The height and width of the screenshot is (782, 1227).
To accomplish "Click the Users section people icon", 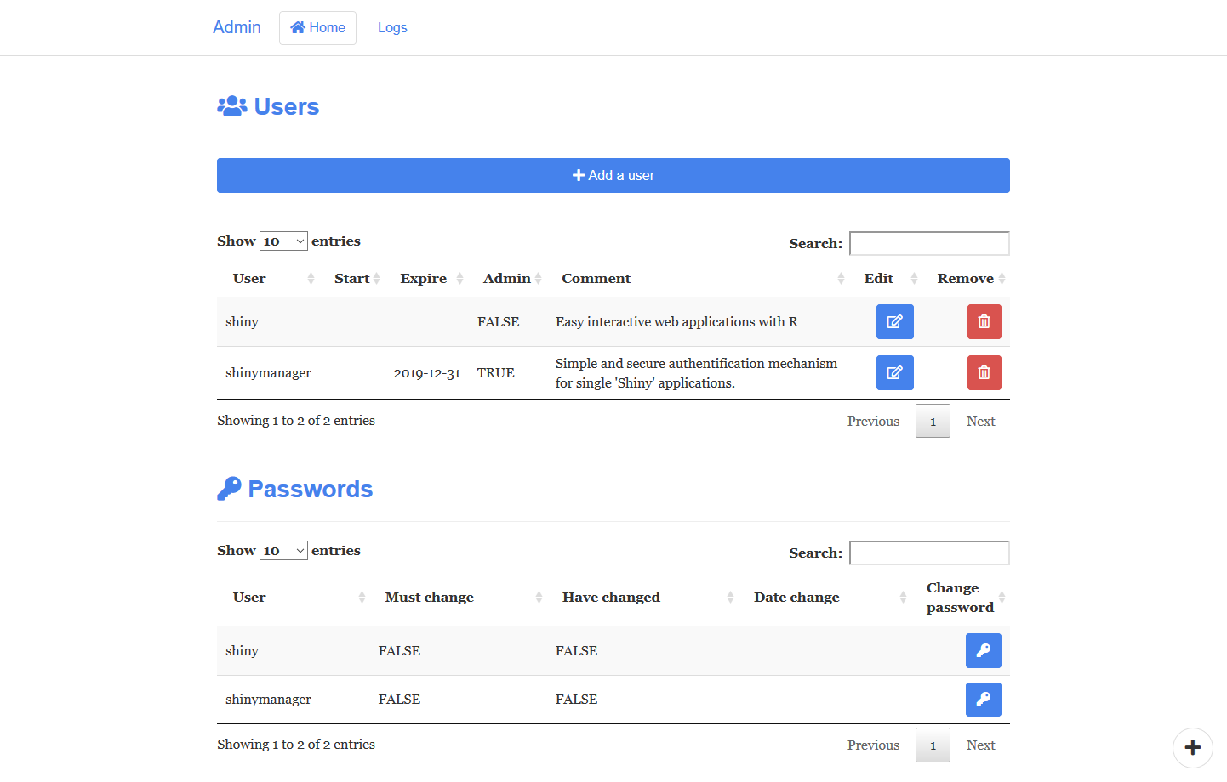I will (231, 105).
